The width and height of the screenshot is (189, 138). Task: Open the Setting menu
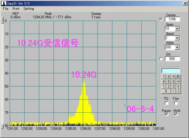click(29, 9)
